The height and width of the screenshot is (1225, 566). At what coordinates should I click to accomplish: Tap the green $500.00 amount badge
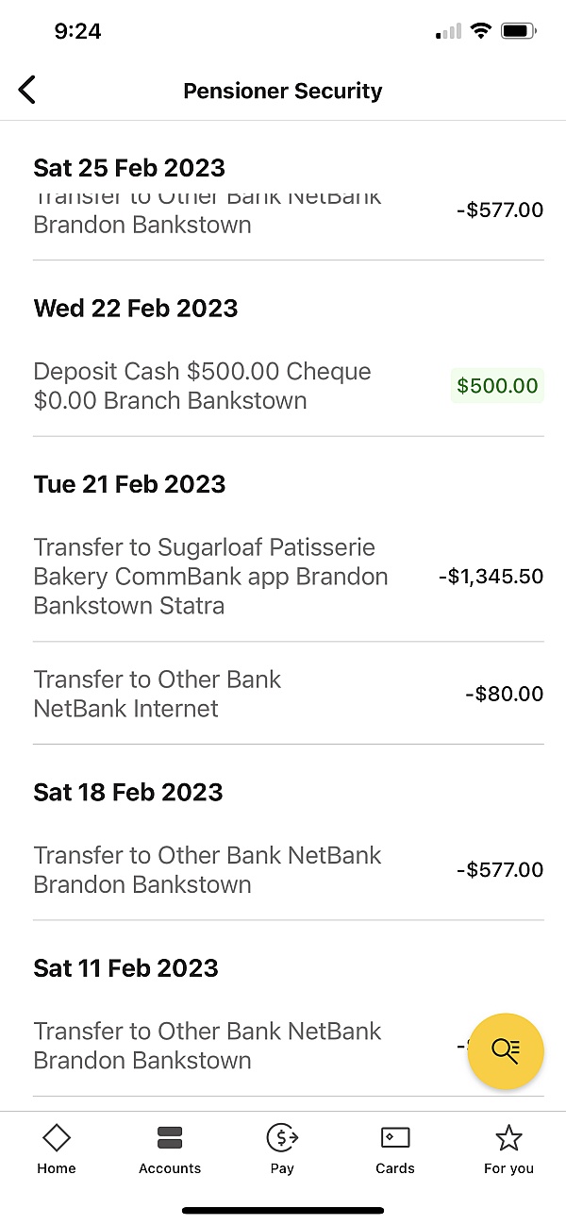(x=497, y=385)
